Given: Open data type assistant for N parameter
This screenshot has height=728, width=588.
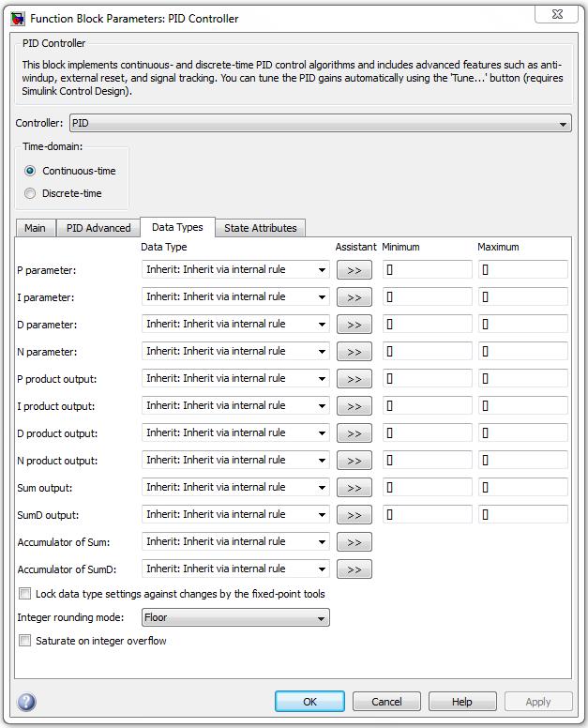Looking at the screenshot, I should point(354,352).
